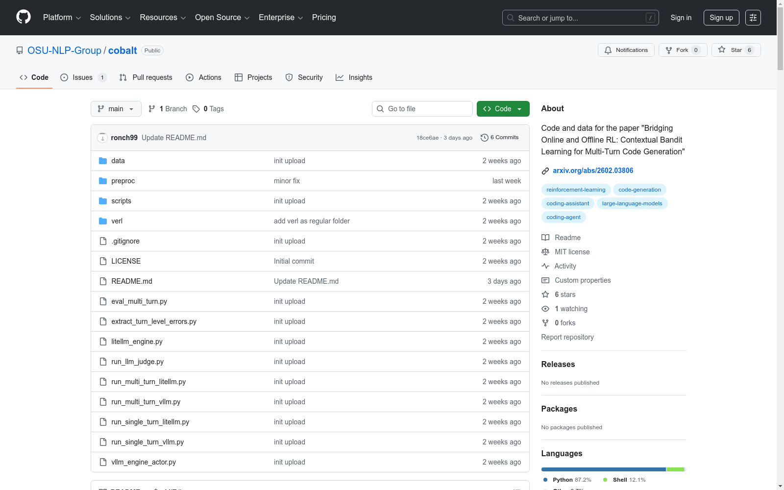Viewport: 784px width, 490px height.
Task: Expand the Resources menu
Action: [163, 18]
